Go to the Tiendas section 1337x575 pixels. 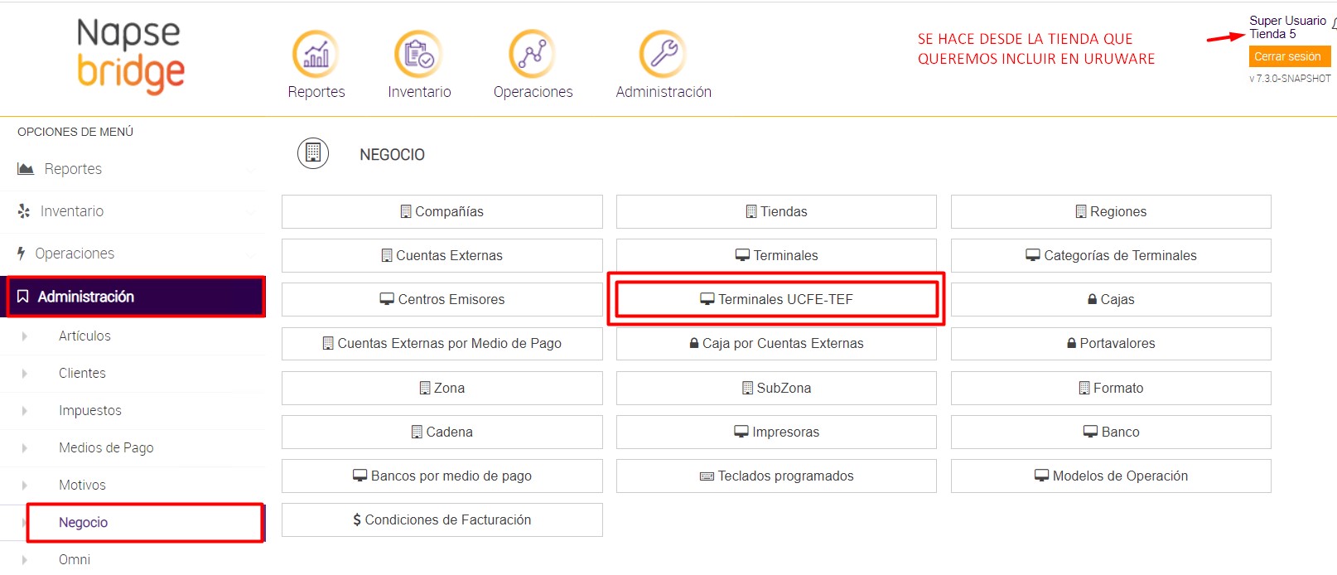pyautogui.click(x=776, y=212)
